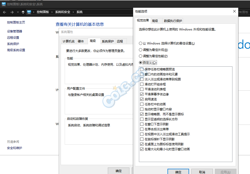Click the Forward arrow in the navigation bar
The height and width of the screenshot is (174, 250).
tap(12, 12)
